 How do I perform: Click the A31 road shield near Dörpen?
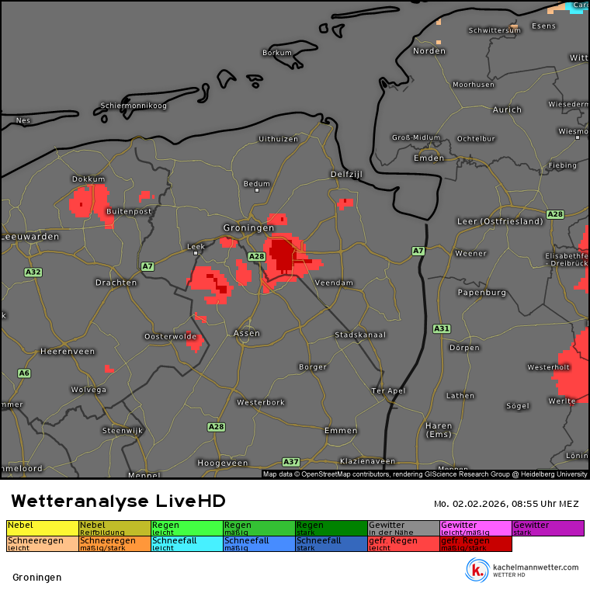442,329
